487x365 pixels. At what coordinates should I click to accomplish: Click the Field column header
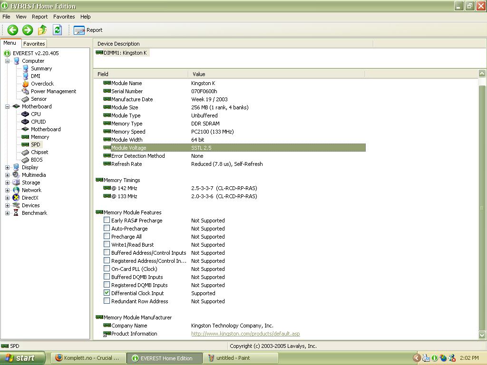pos(141,74)
